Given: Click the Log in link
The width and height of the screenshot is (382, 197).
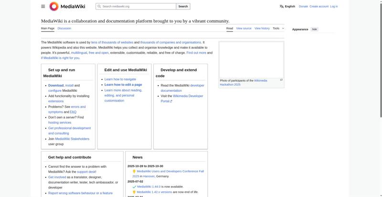Looking at the screenshot, I should point(334,6).
